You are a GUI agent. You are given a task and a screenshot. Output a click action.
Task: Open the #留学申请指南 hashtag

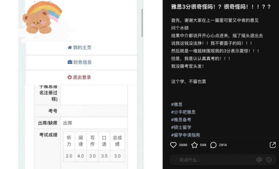[x=186, y=135]
